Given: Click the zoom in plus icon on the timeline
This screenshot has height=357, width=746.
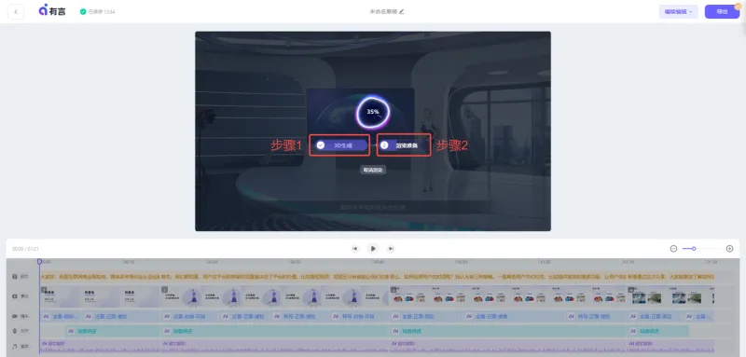Looking at the screenshot, I should click(x=729, y=249).
